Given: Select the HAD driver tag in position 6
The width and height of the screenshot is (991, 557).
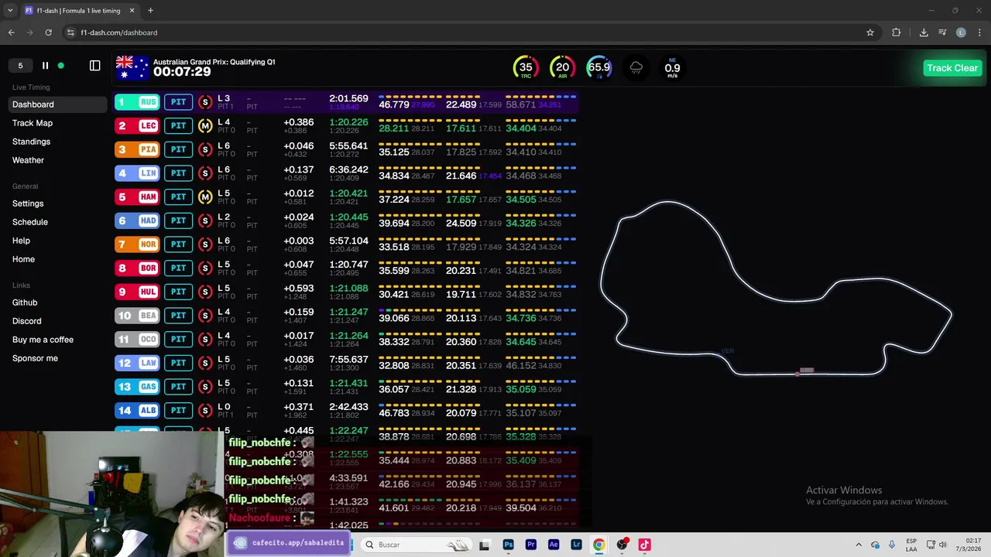Looking at the screenshot, I should (x=137, y=220).
